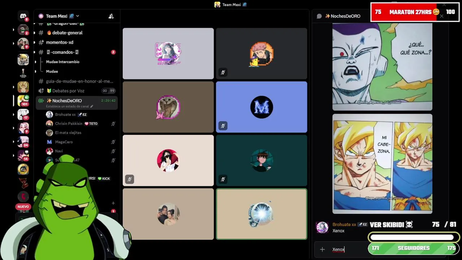Click the KICK tag badge

(104, 178)
